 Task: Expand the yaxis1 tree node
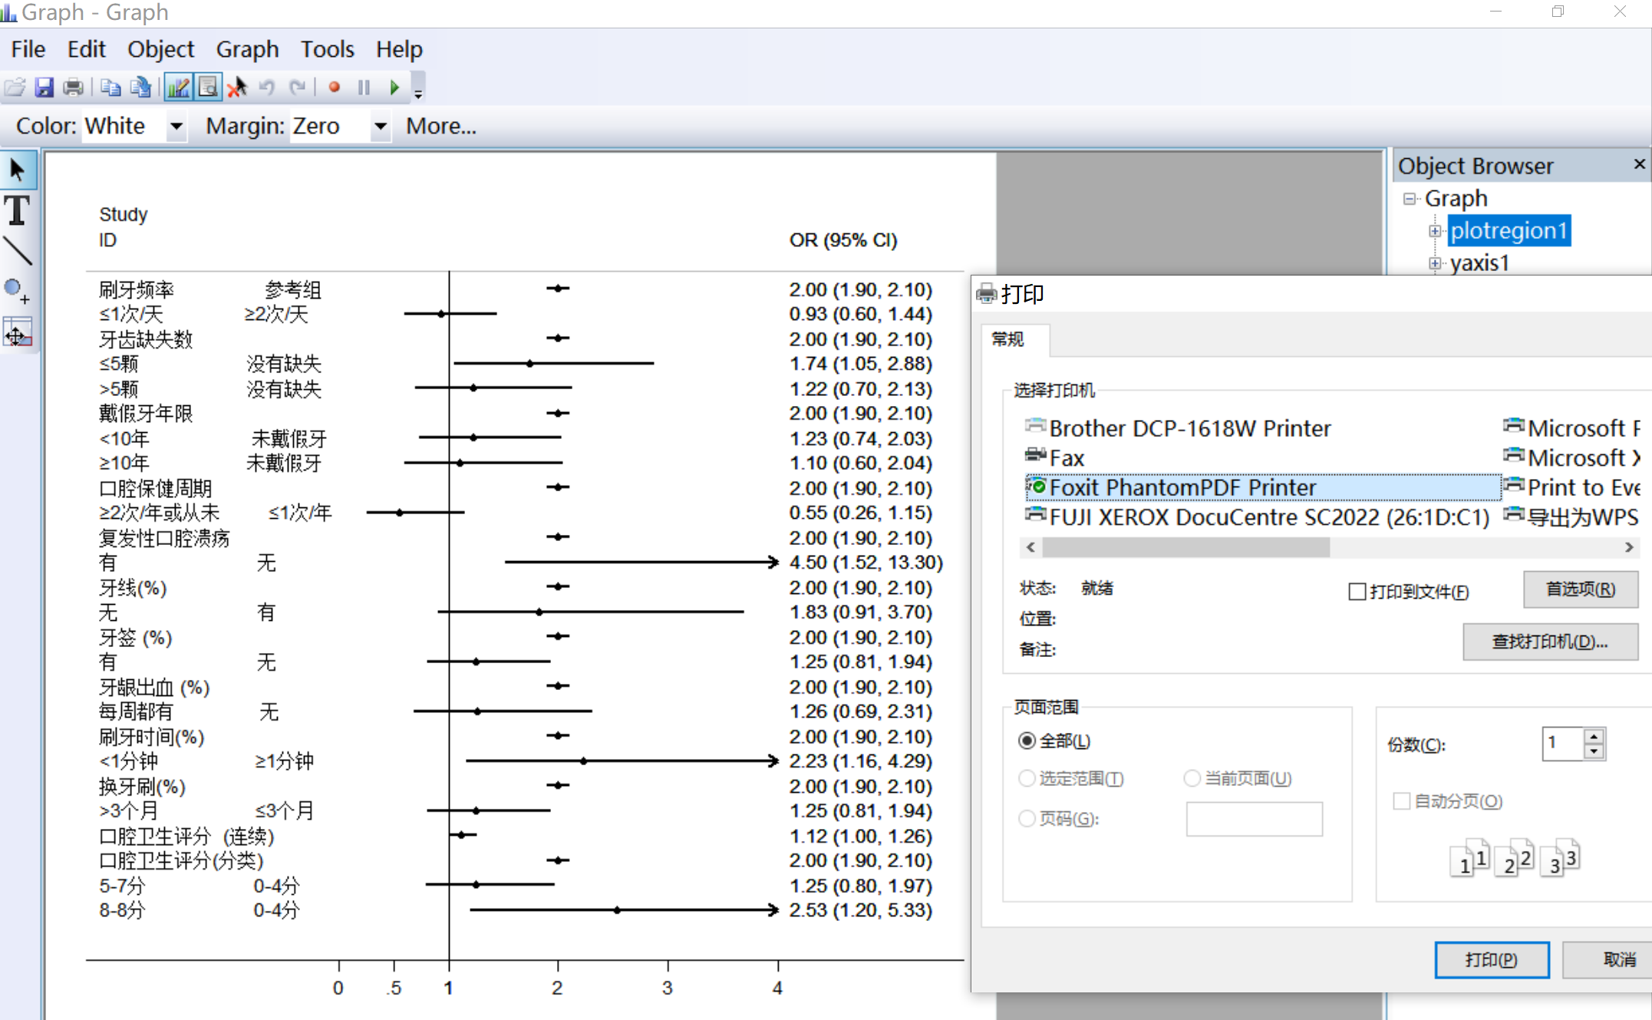[x=1434, y=263]
